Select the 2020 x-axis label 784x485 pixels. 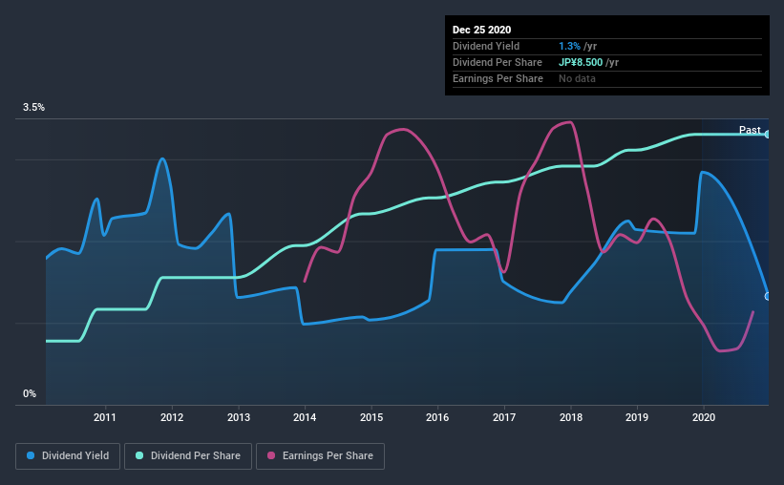tap(704, 417)
